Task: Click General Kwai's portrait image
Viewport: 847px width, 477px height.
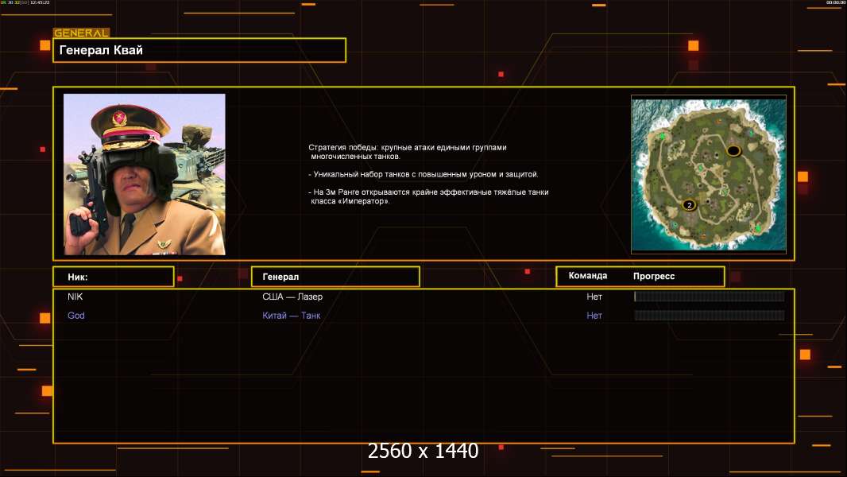Action: (x=145, y=174)
